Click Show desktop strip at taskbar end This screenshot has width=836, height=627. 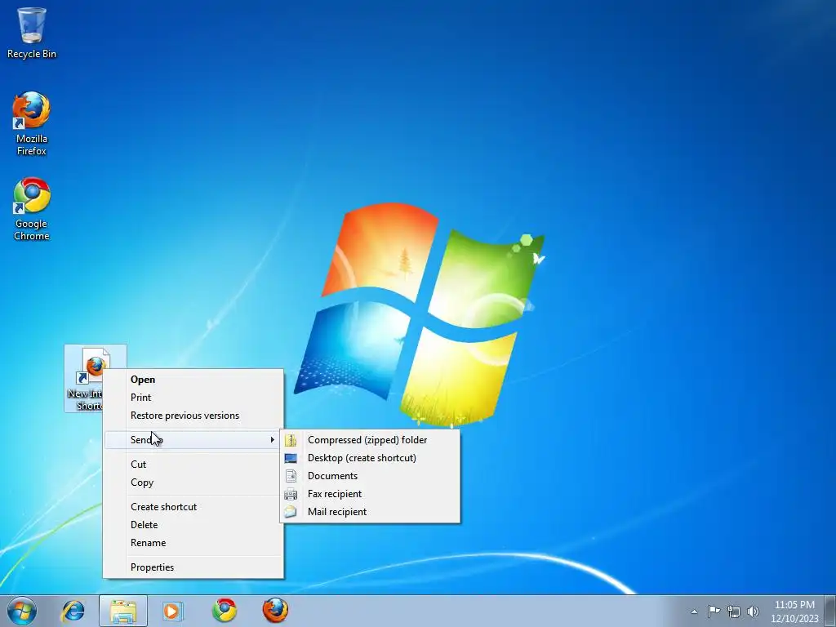coord(831,611)
